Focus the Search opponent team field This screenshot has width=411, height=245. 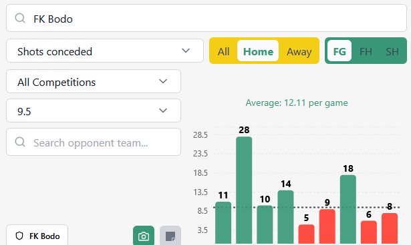tap(94, 142)
